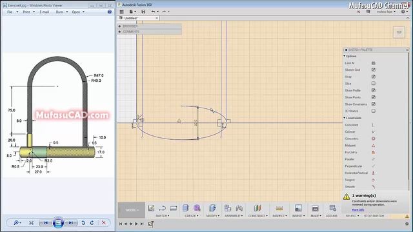Click the Press Pull icon in Modify group
Screen dimensions: 413x232
212,208
